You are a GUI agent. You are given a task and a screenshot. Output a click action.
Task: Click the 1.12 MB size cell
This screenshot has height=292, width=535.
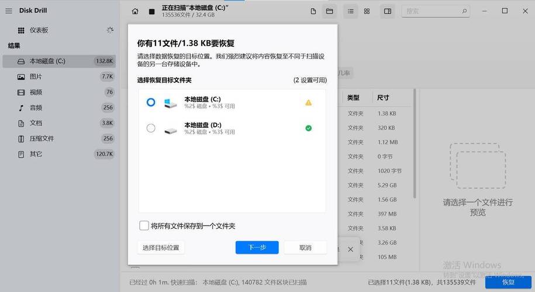click(x=388, y=142)
